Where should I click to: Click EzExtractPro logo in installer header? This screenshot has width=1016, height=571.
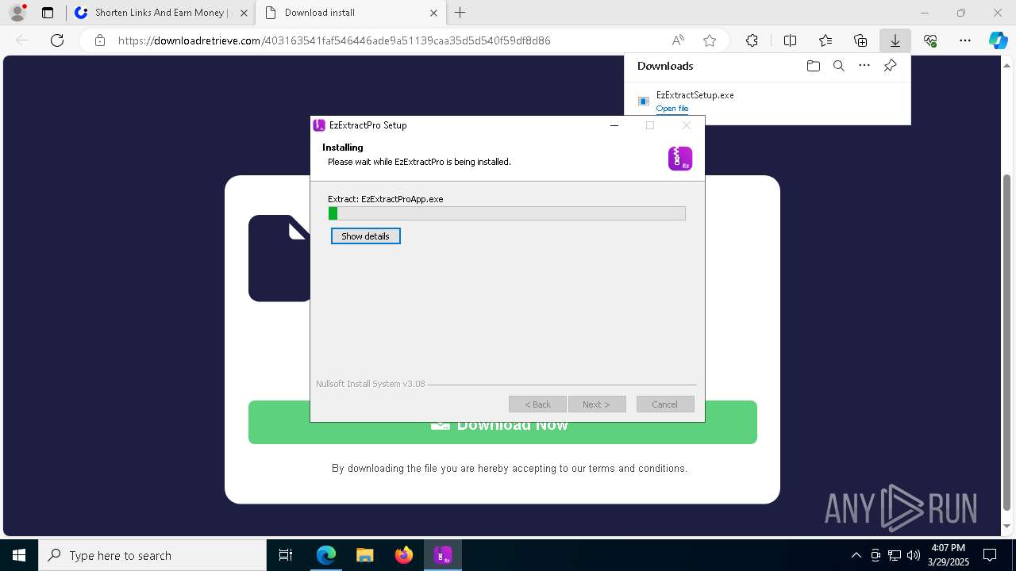(x=680, y=159)
